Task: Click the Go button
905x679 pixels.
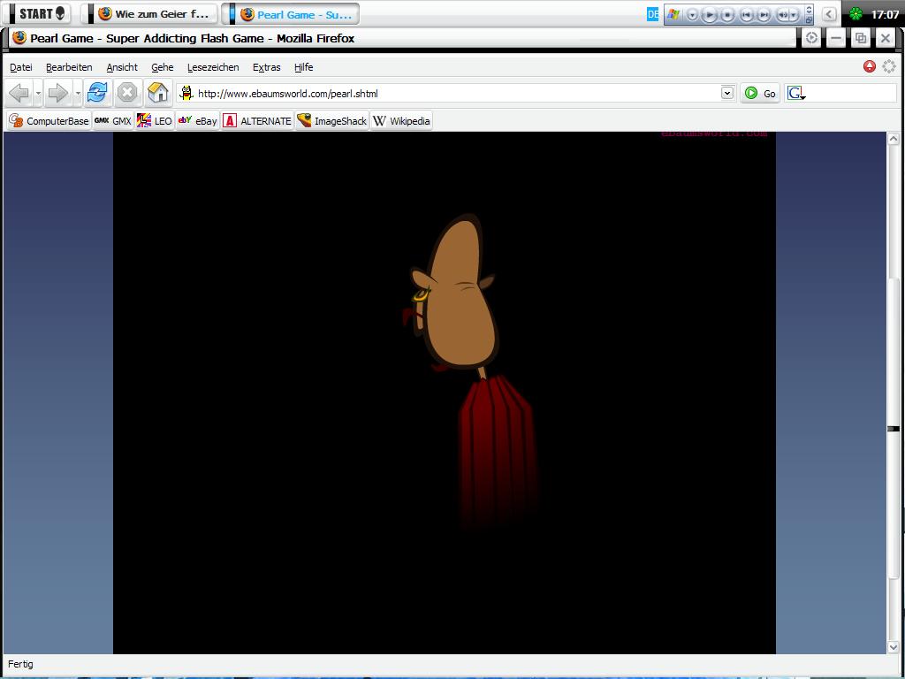Action: pos(760,93)
